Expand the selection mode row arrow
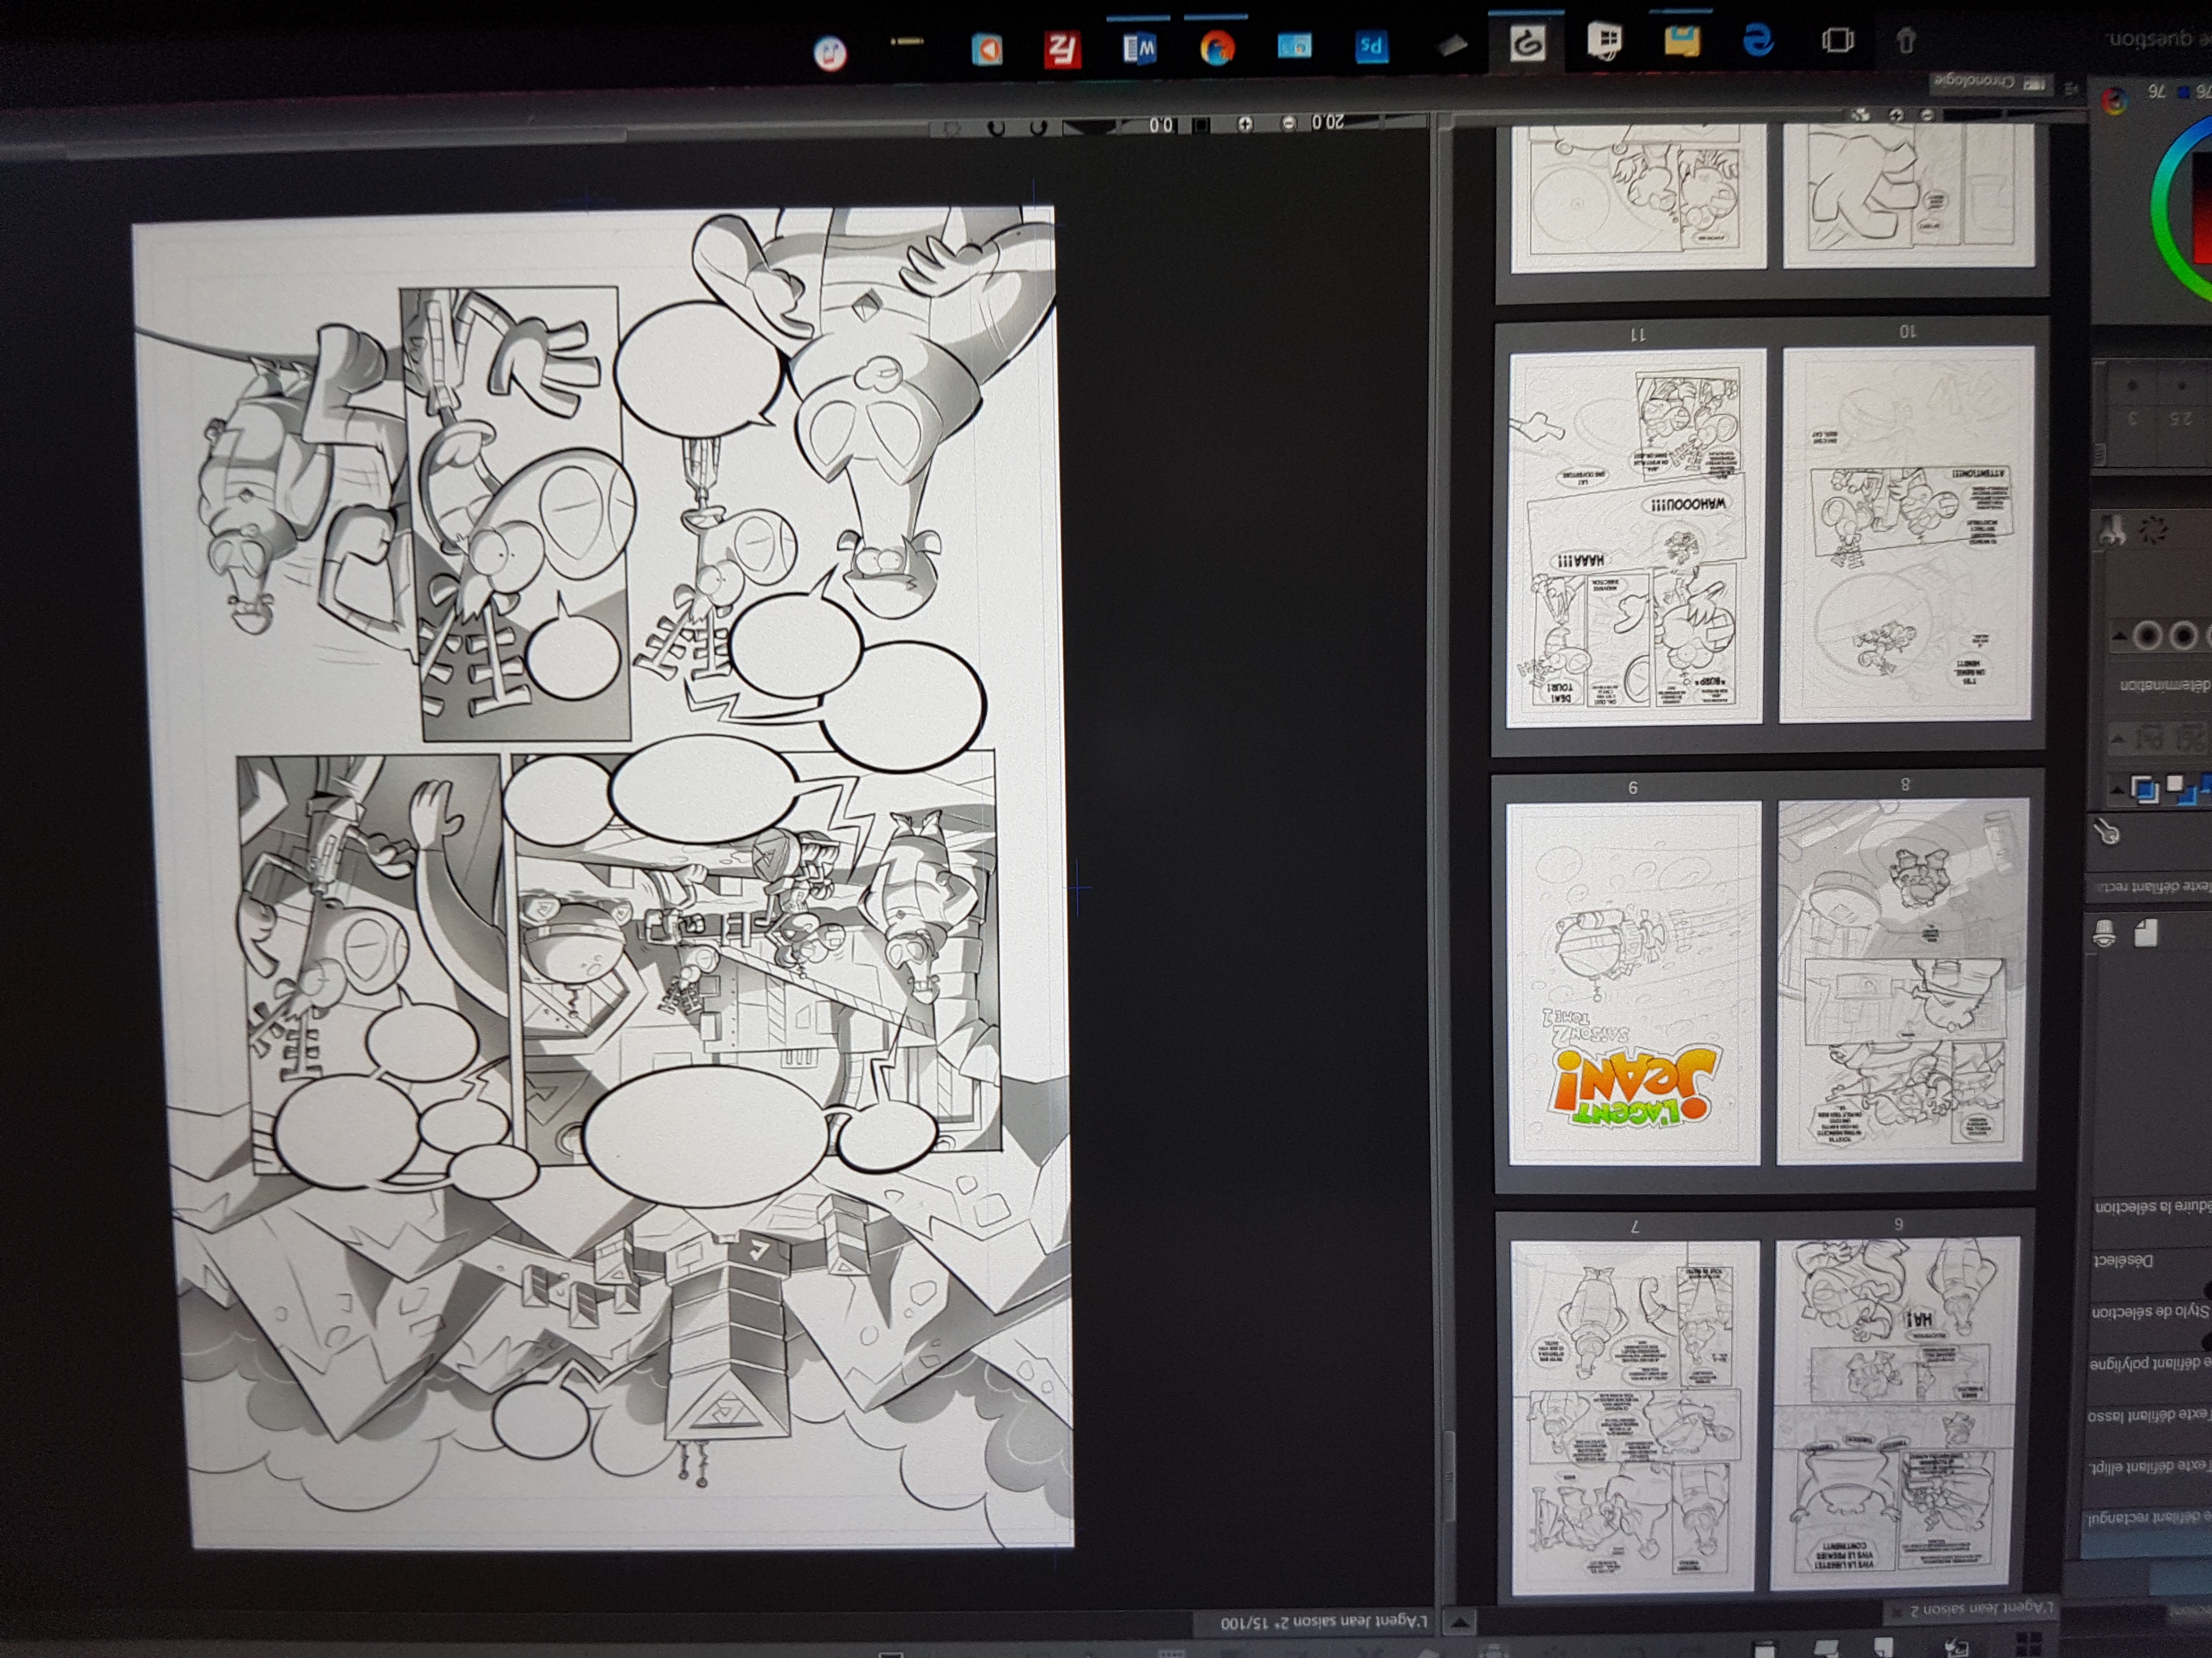Screen dimensions: 2212x1658 (2117, 790)
